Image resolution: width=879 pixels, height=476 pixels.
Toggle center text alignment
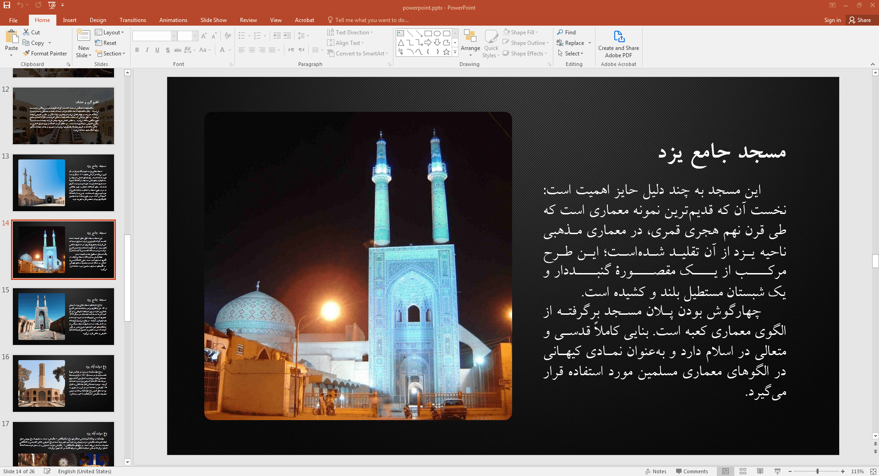252,50
